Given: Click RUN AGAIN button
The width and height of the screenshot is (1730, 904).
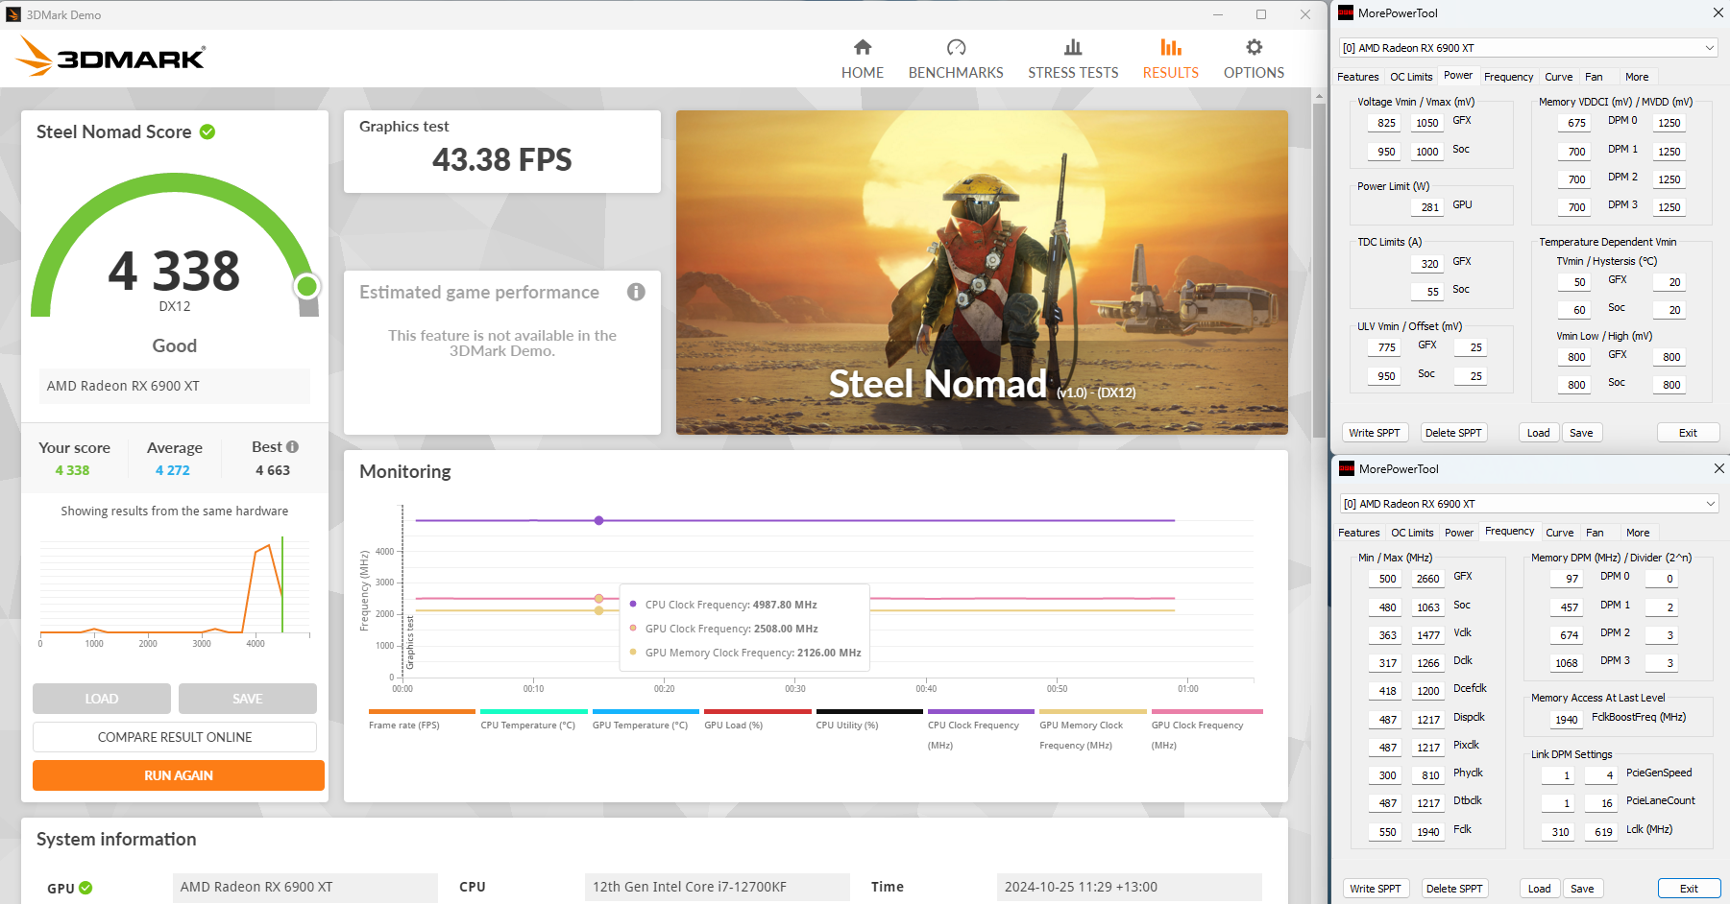Looking at the screenshot, I should (x=179, y=775).
